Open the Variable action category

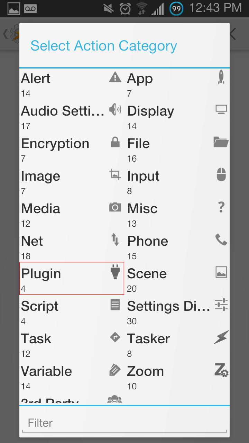pos(47,372)
